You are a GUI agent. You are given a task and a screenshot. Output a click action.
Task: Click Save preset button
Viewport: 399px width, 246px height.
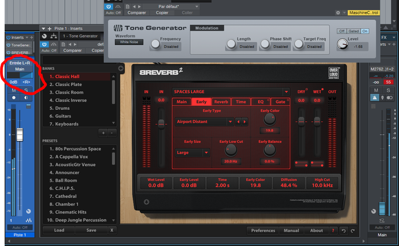tap(91, 230)
